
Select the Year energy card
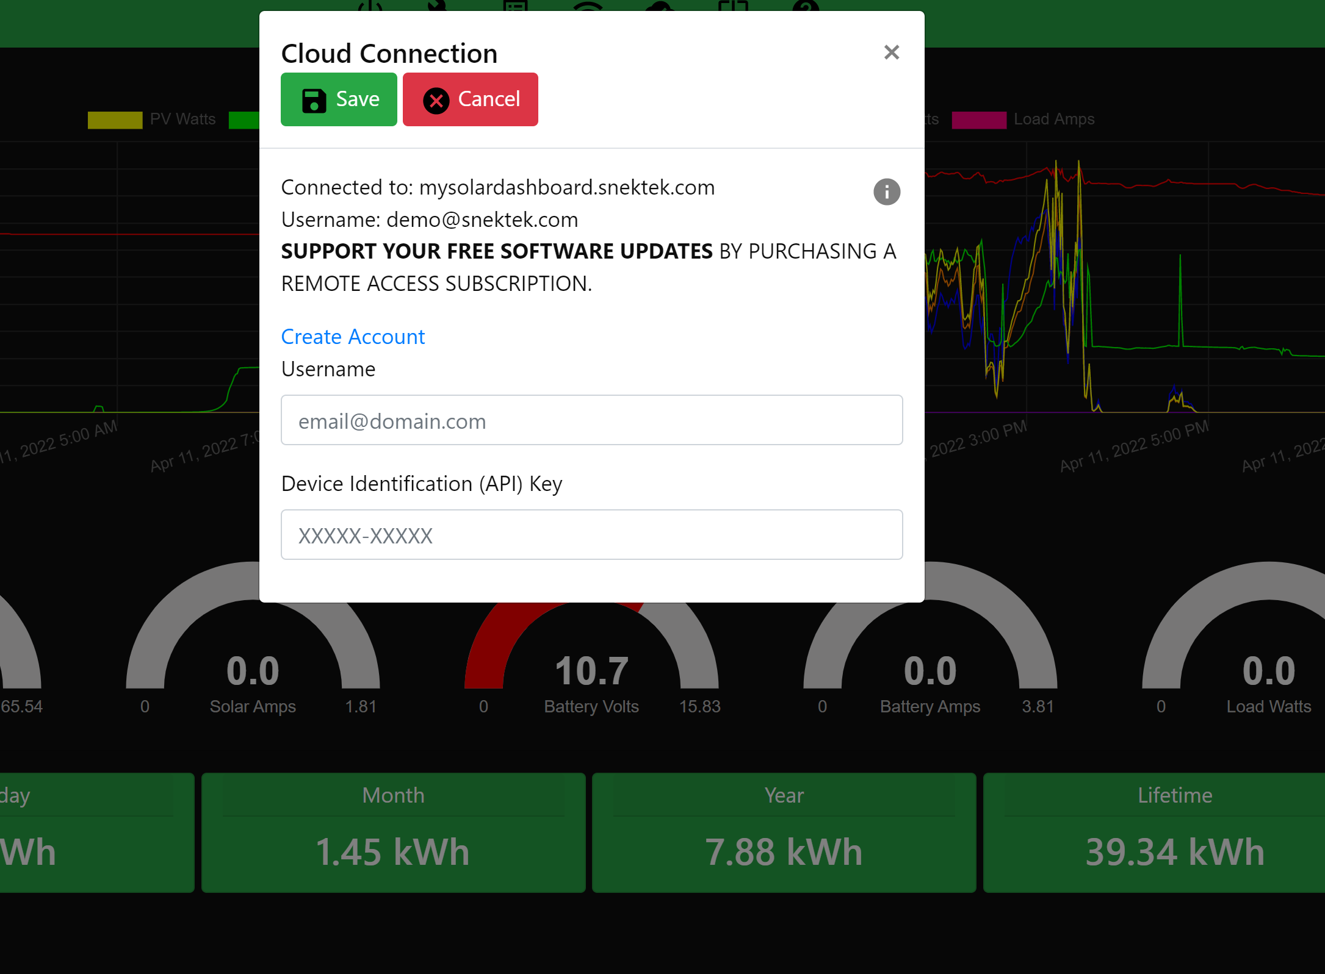[784, 833]
